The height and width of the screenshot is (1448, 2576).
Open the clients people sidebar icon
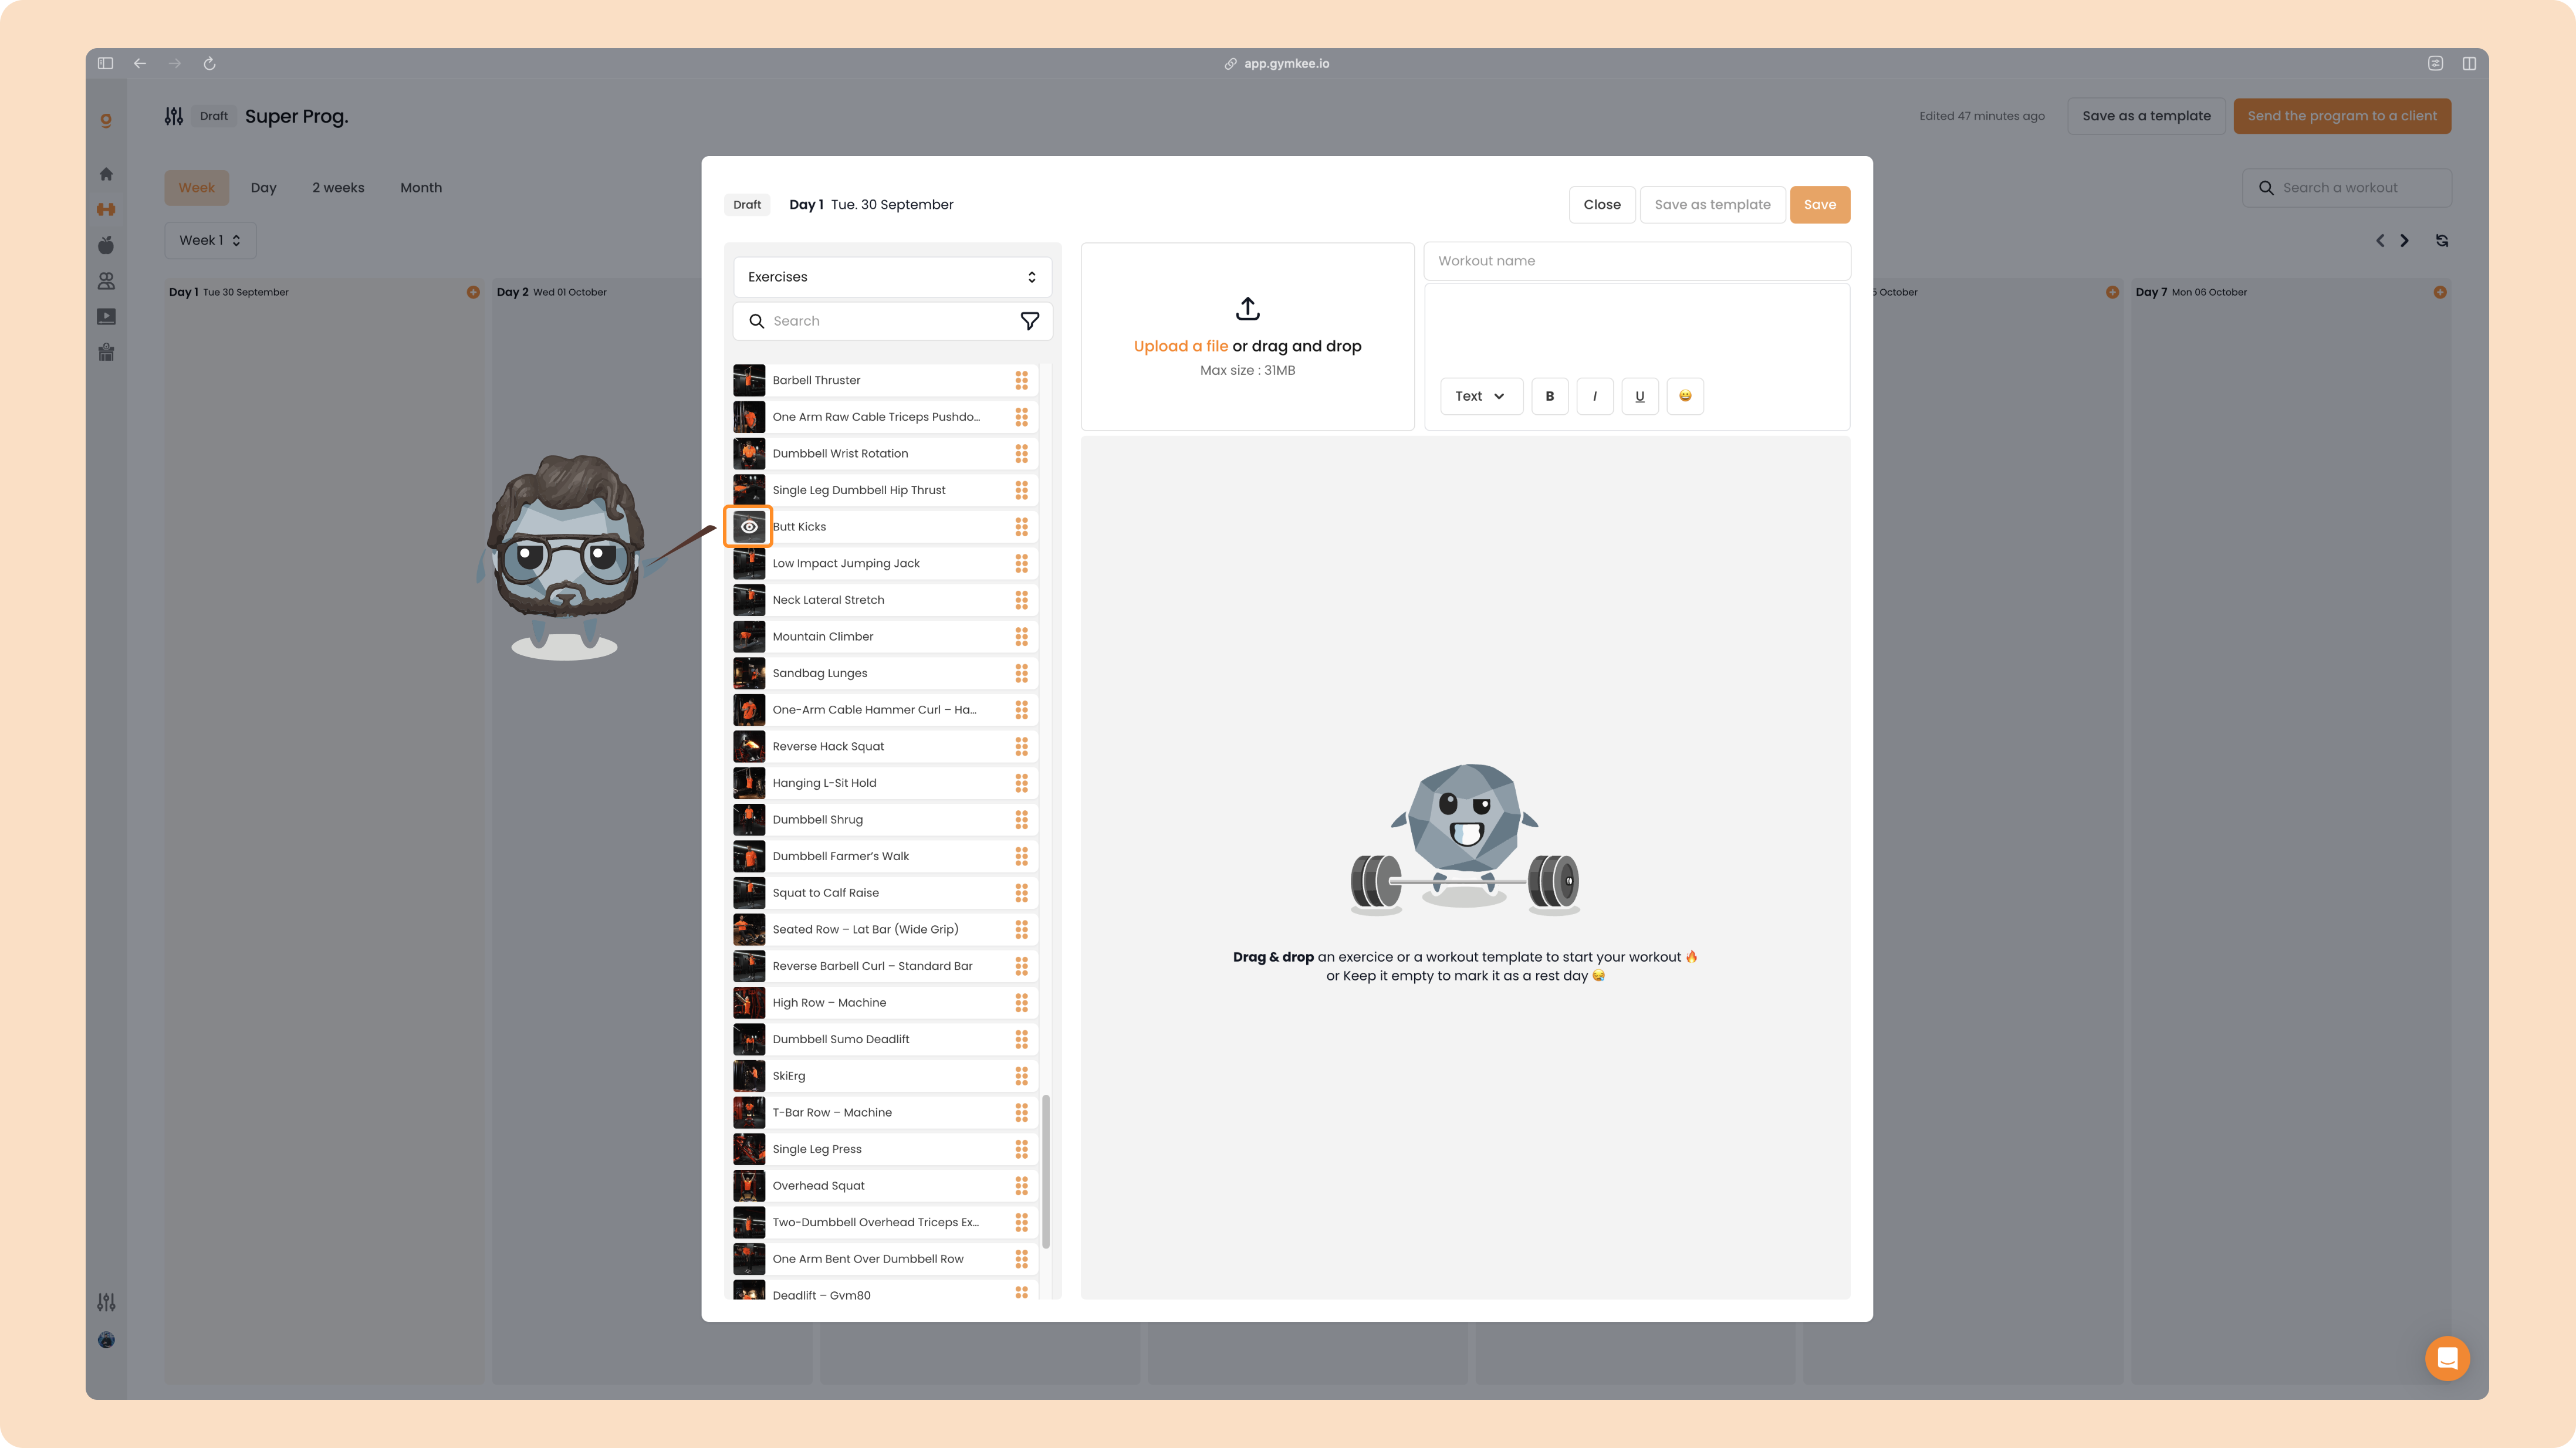point(106,281)
